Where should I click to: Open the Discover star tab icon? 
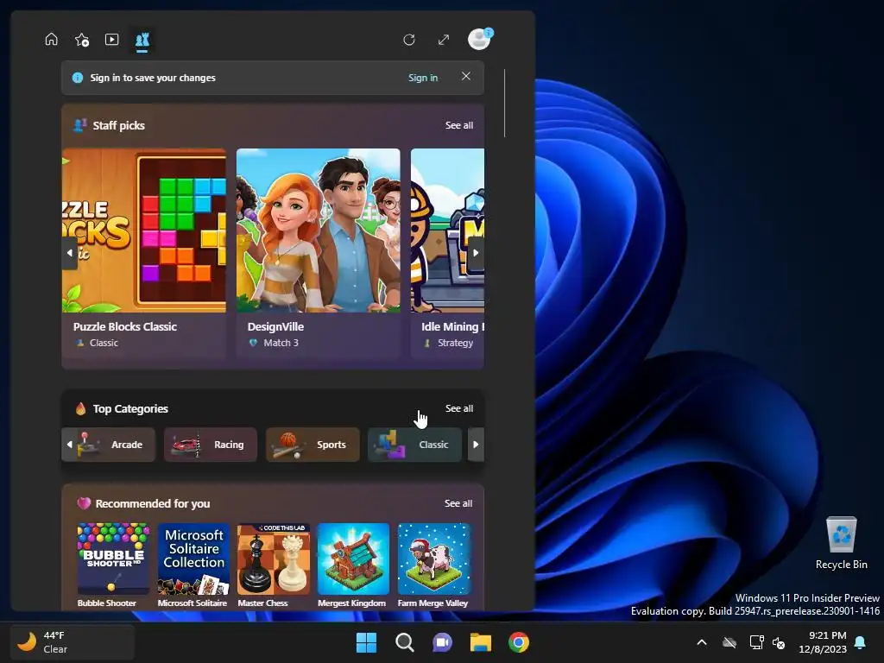[x=82, y=40]
